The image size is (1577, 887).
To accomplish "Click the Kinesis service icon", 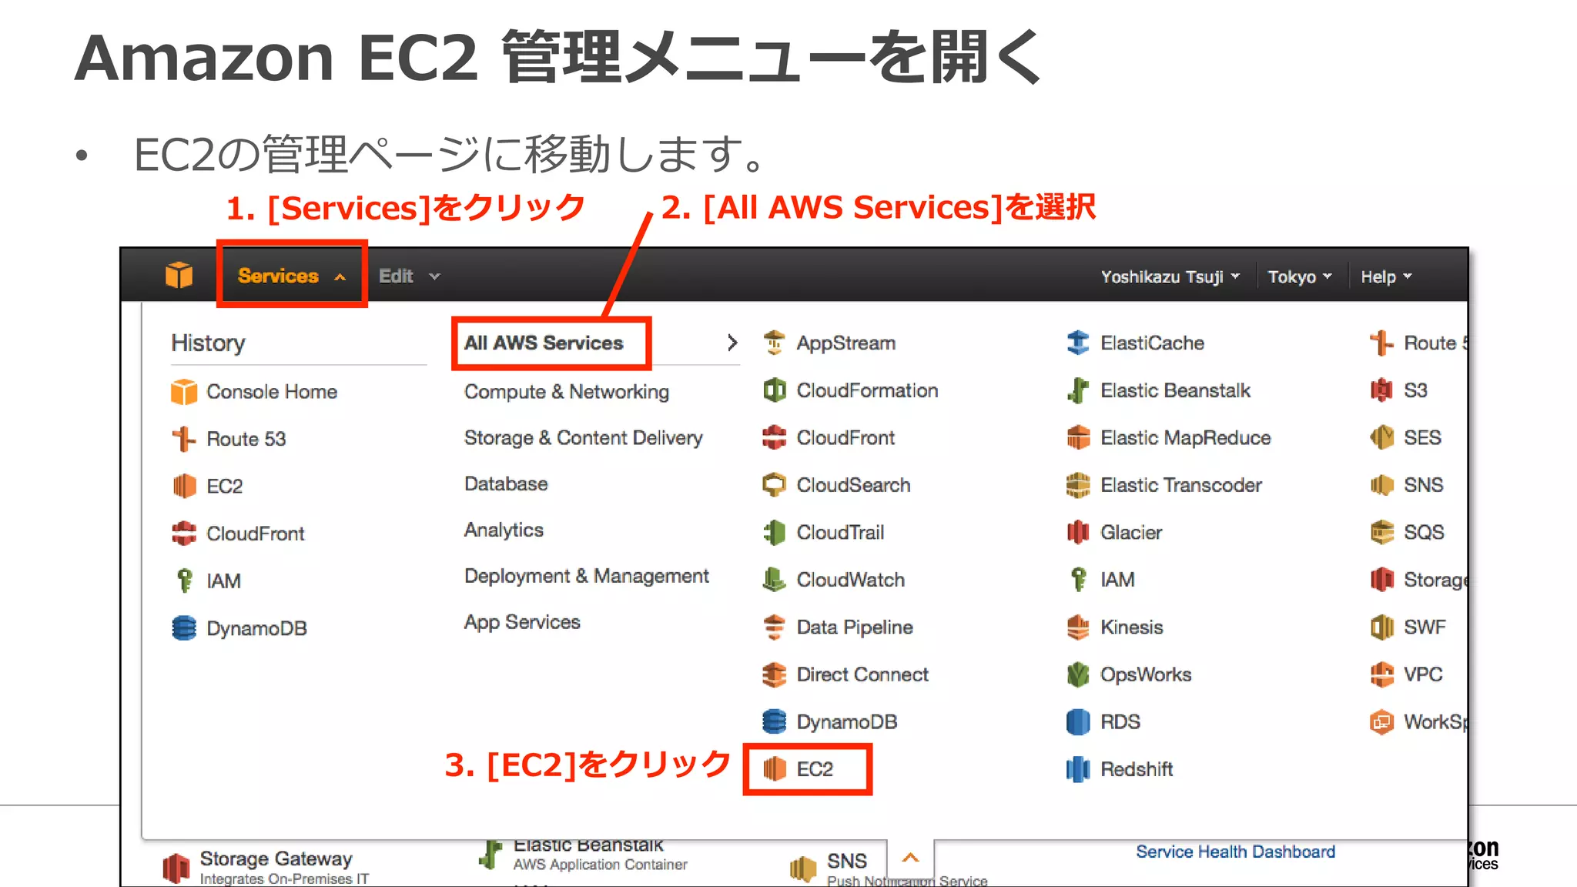I will coord(1078,627).
